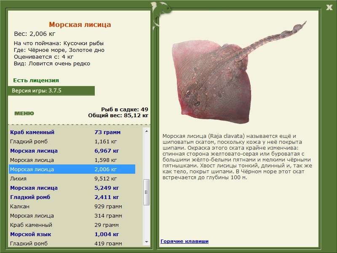Select the Гладкий ромб 1,161 кг row
This screenshot has width=337, height=253.
(x=72, y=141)
